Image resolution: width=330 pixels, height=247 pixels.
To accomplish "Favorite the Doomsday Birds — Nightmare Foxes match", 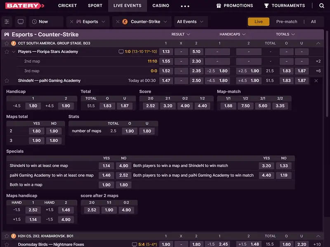I will click(x=7, y=244).
